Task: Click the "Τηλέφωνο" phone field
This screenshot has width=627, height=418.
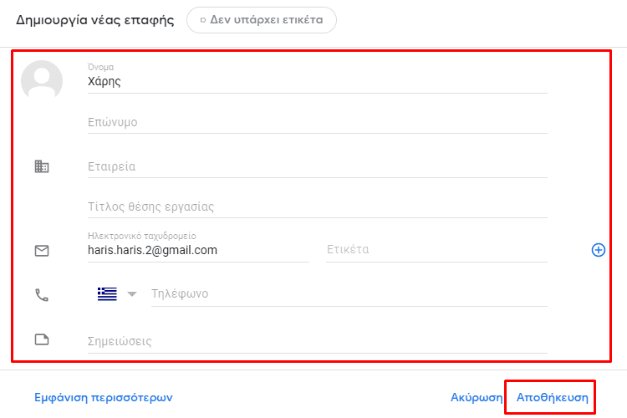Action: click(x=349, y=295)
